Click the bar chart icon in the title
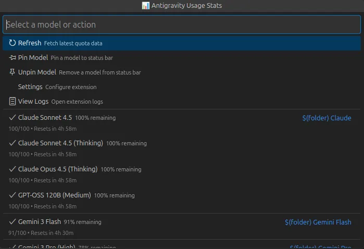 click(x=146, y=6)
